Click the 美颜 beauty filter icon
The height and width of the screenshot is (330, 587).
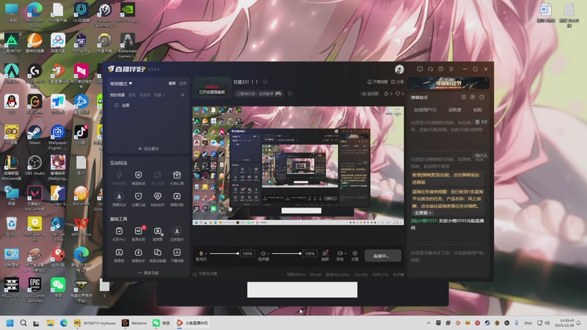(325, 255)
